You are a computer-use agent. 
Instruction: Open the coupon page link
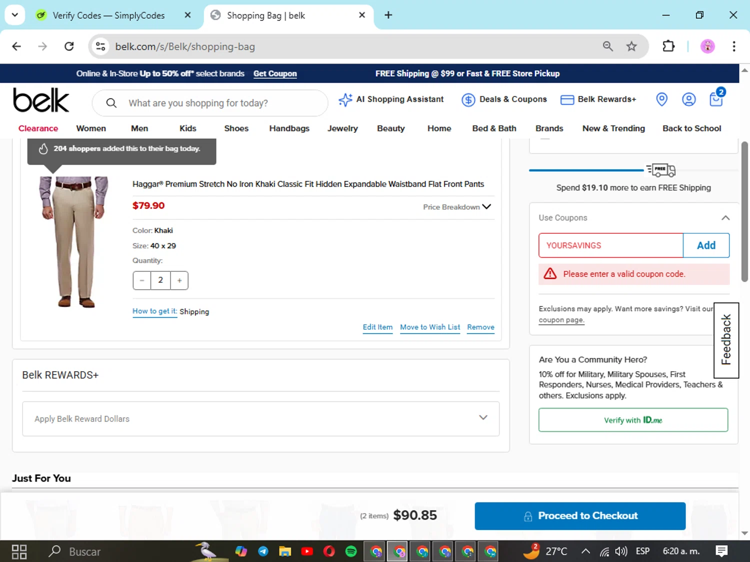(561, 320)
